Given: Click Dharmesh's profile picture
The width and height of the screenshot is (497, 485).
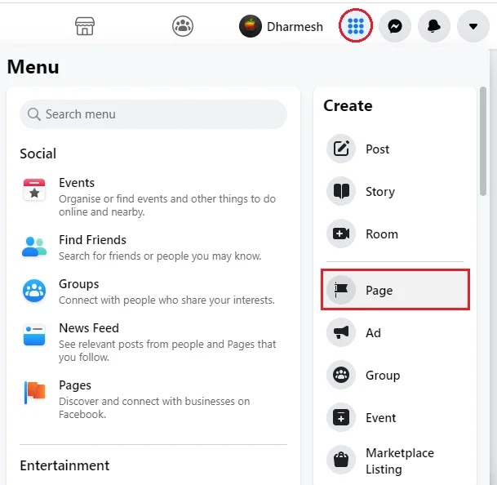Looking at the screenshot, I should [251, 26].
